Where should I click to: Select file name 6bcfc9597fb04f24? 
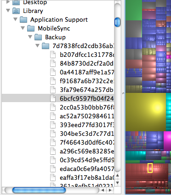tap(87, 98)
